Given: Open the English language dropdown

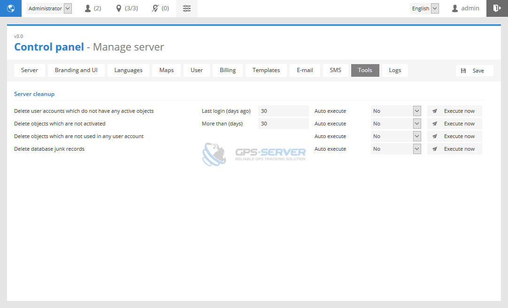Looking at the screenshot, I should pos(424,8).
